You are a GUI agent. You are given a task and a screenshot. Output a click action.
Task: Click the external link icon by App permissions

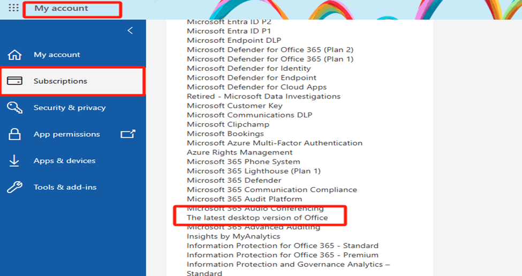click(128, 134)
